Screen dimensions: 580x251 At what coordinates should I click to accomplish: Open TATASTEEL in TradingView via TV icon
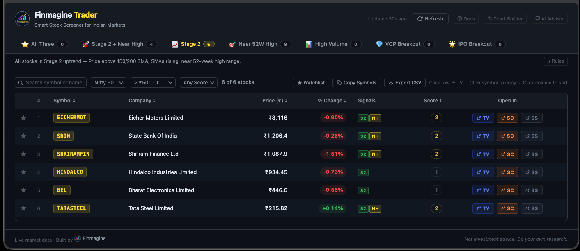pos(483,208)
